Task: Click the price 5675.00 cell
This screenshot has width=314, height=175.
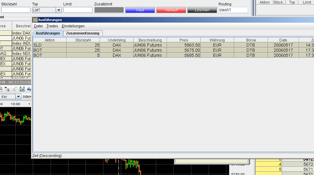Action: tap(184, 50)
